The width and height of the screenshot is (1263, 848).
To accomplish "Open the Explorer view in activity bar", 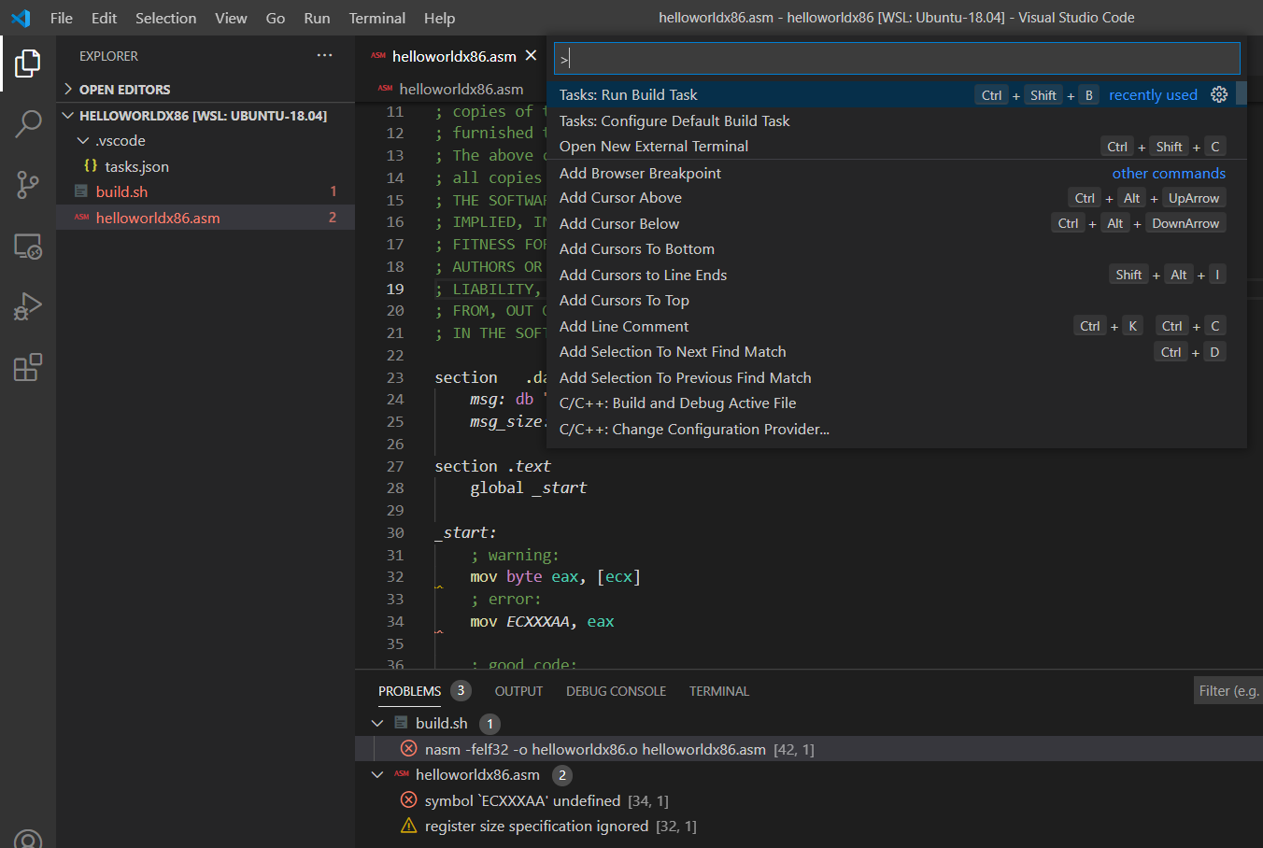I will point(28,64).
